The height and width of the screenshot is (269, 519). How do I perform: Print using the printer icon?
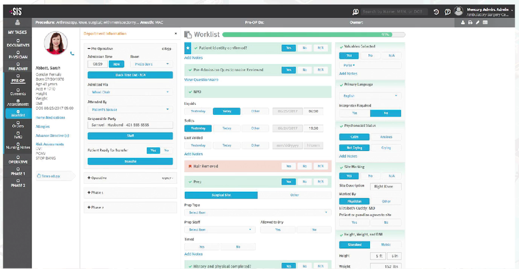pyautogui.click(x=470, y=22)
